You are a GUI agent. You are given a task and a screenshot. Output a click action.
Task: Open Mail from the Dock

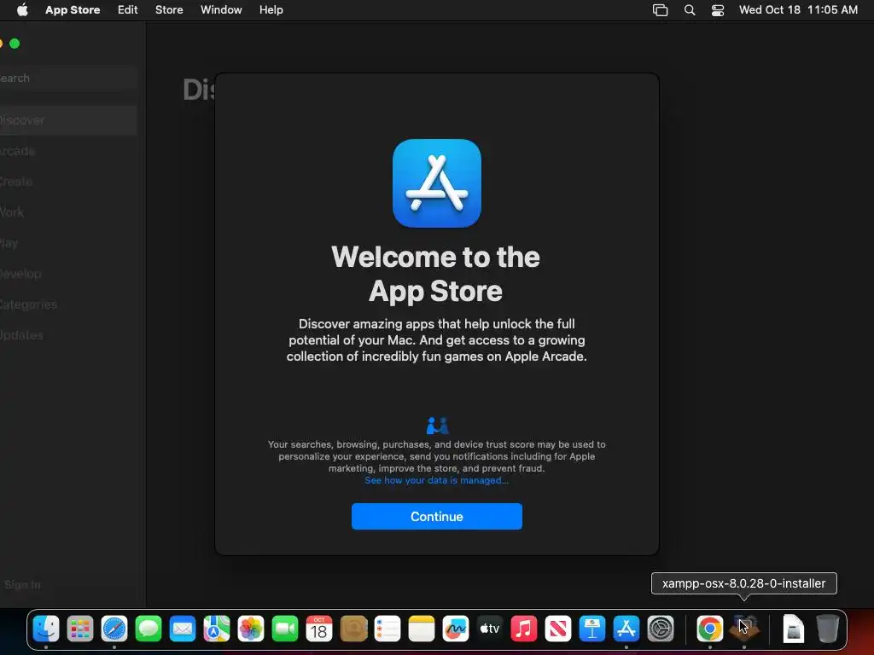183,629
